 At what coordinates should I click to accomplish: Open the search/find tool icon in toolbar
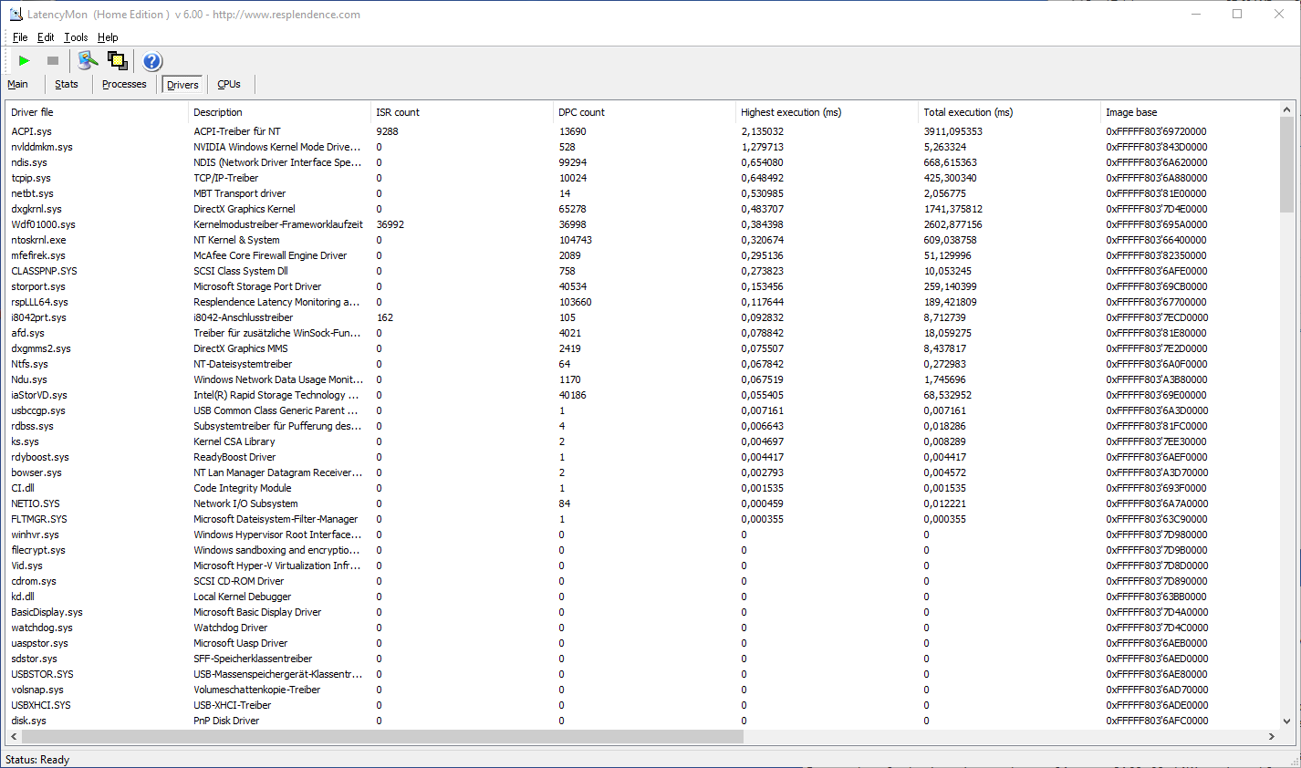(x=88, y=61)
